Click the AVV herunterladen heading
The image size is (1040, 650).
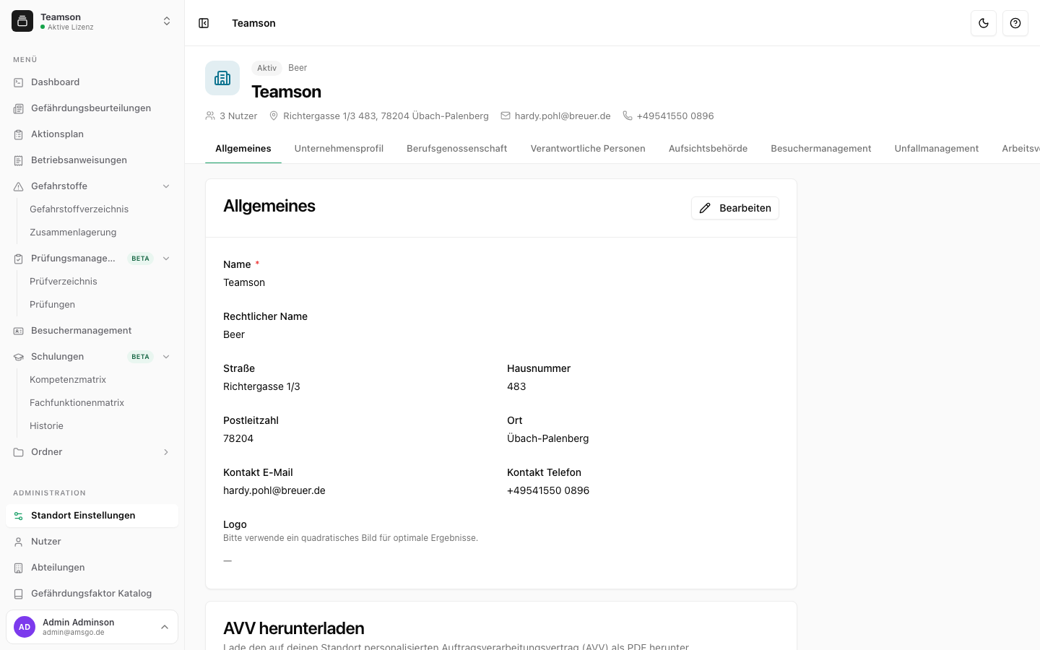pyautogui.click(x=294, y=628)
